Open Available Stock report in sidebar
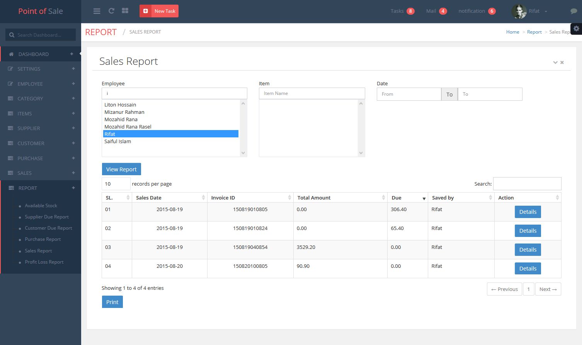 click(x=41, y=206)
